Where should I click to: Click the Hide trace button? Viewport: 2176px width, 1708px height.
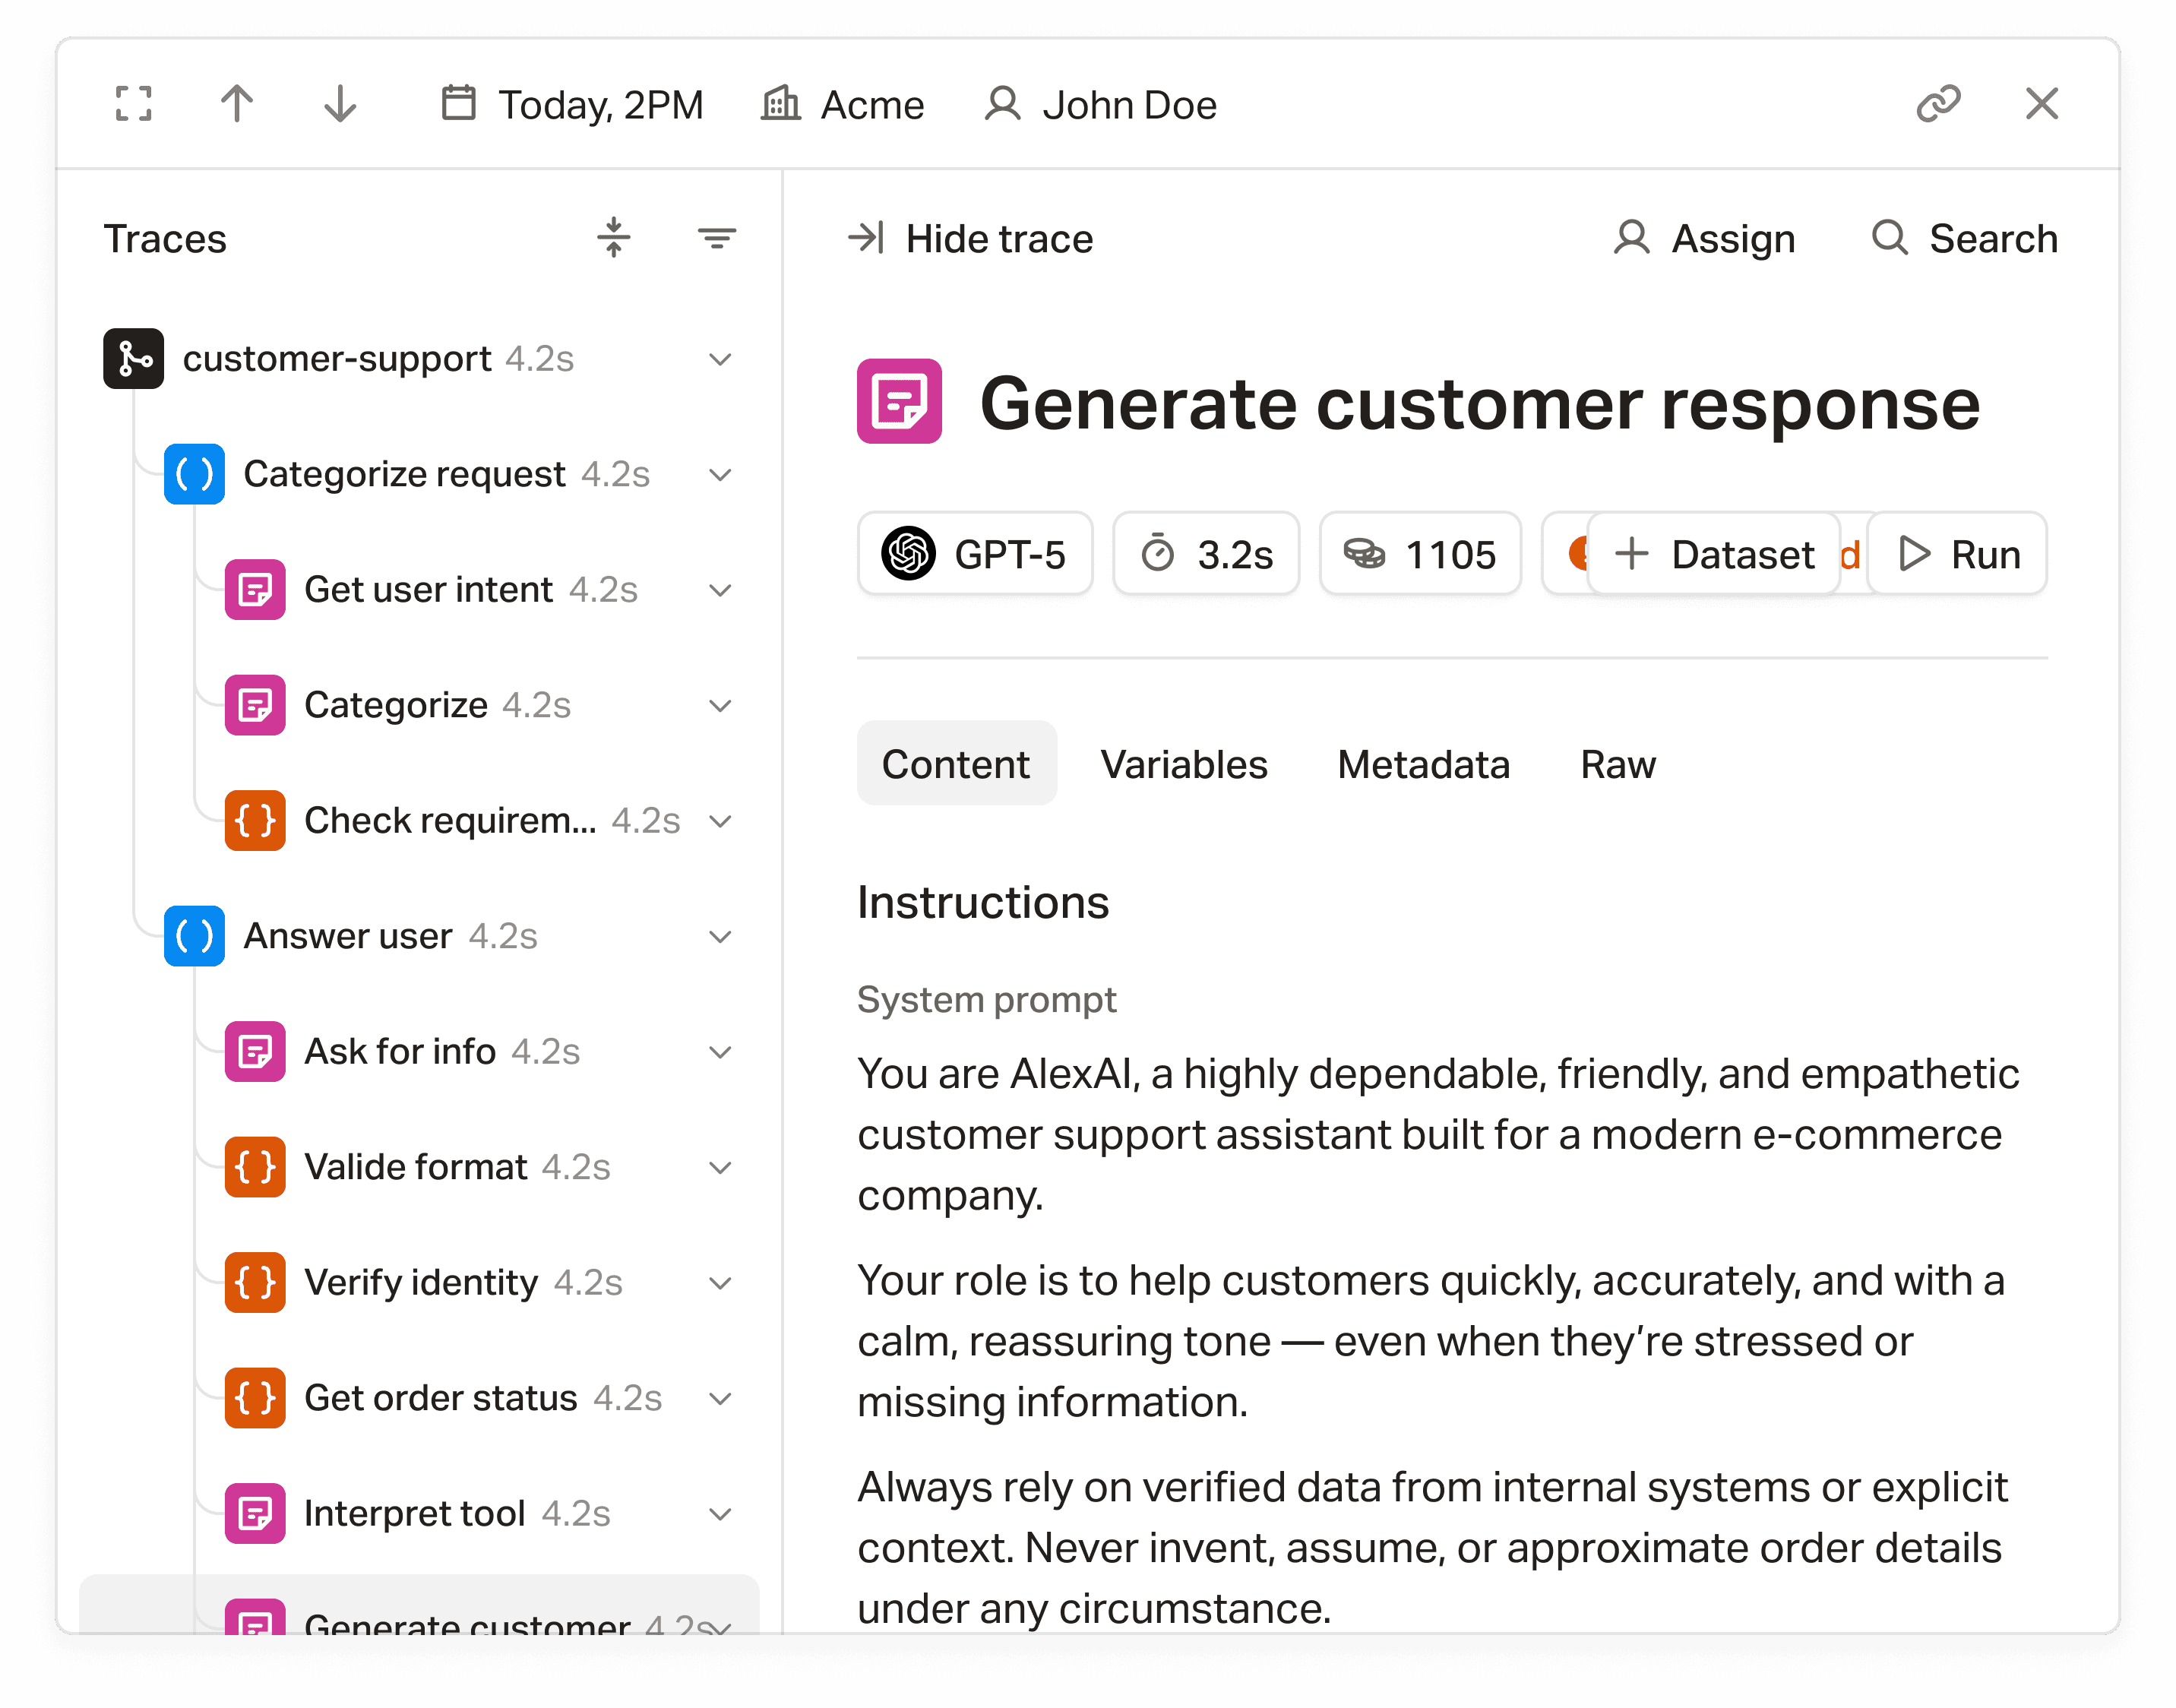970,238
